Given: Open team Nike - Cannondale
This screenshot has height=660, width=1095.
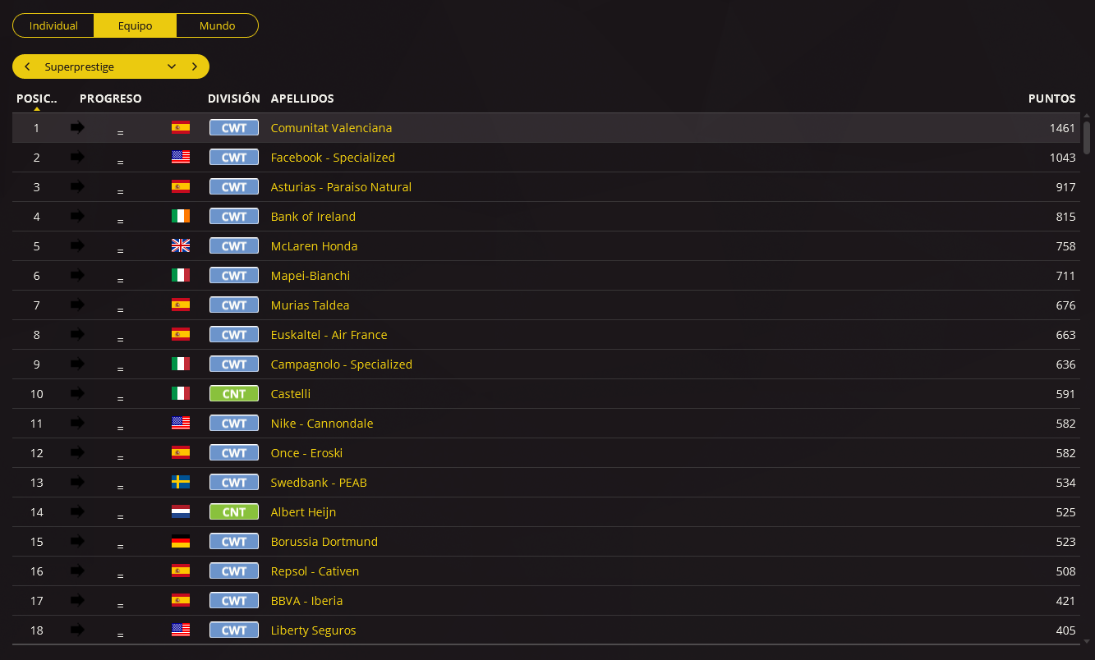Looking at the screenshot, I should point(322,424).
